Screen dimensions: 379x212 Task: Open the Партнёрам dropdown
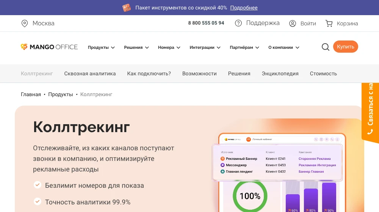[x=244, y=48]
